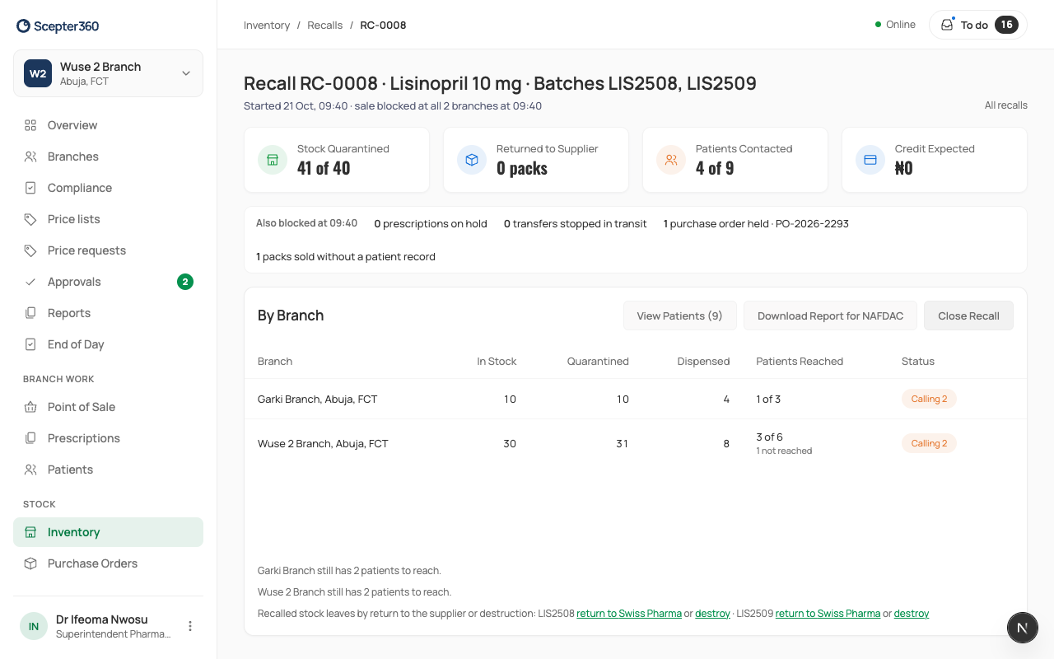The image size is (1054, 659).
Task: Click the Close Recall button
Action: (968, 315)
